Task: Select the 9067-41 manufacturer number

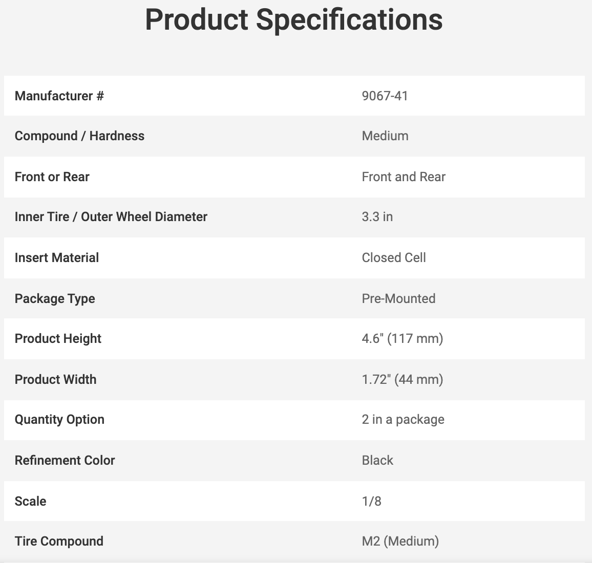Action: point(385,96)
